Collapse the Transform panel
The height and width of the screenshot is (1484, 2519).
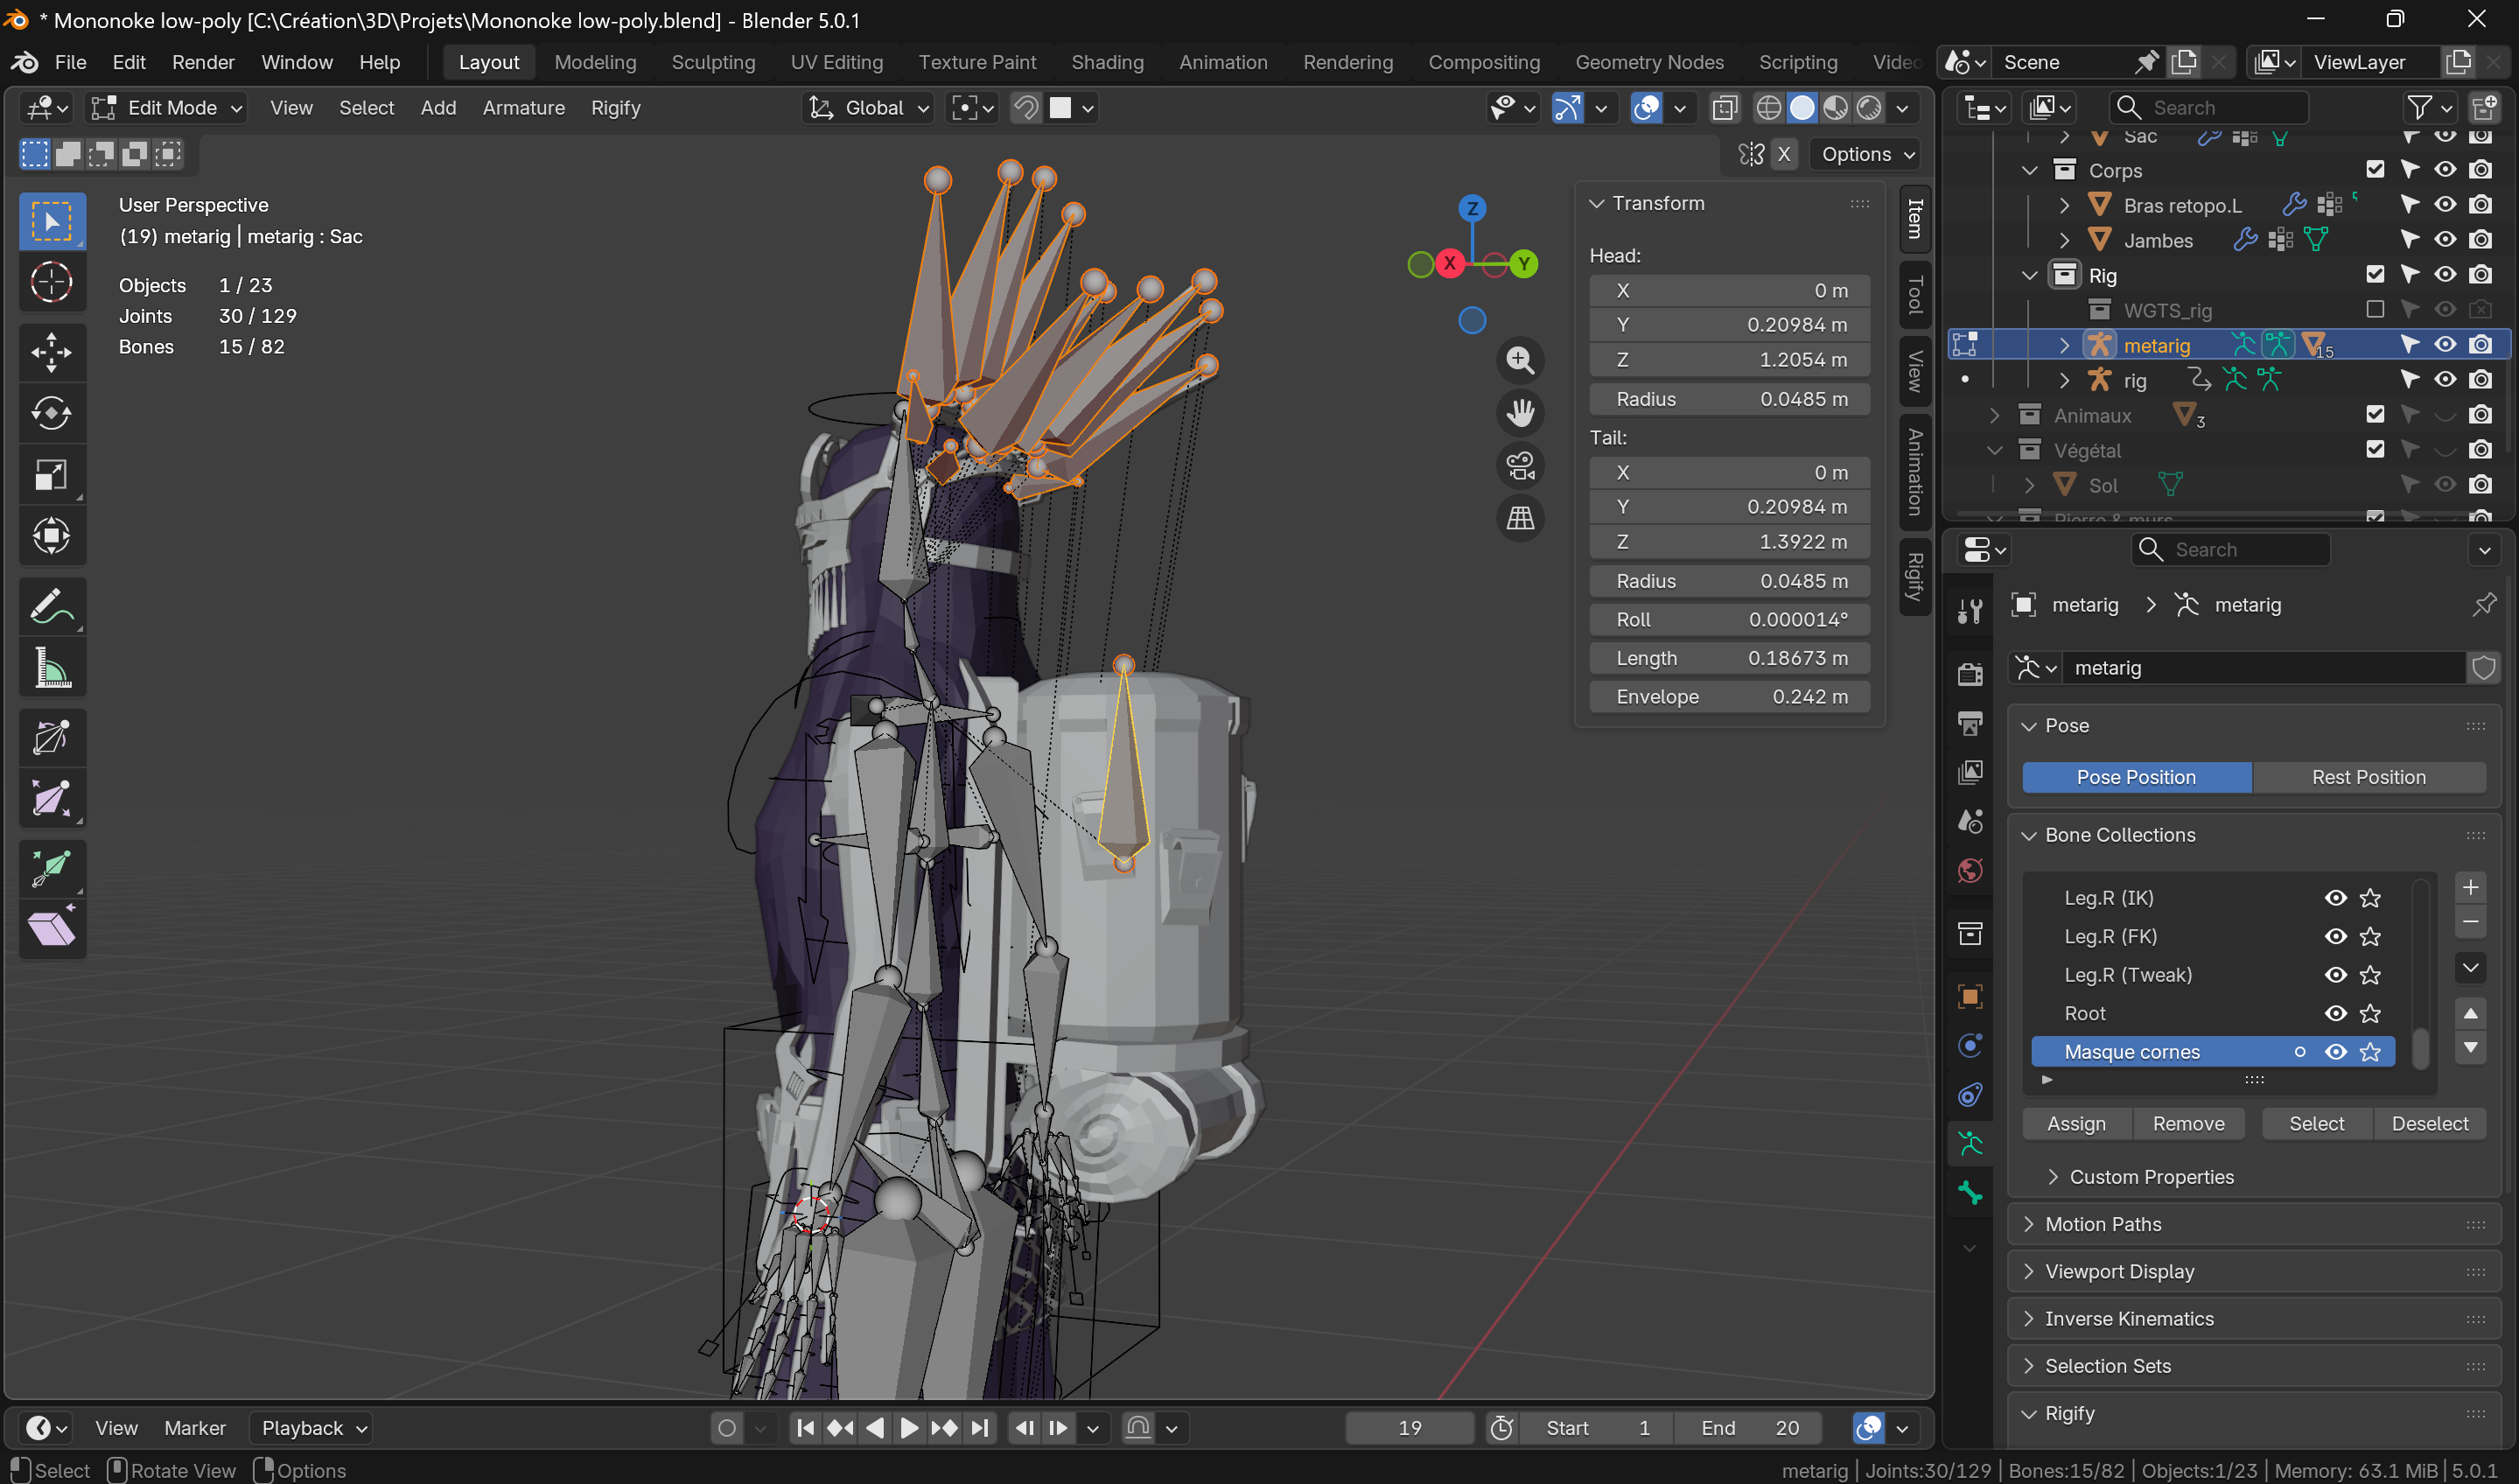point(1596,203)
